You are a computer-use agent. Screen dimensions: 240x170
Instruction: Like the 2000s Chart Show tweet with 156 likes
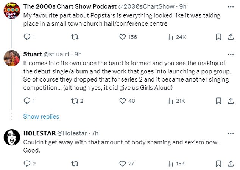click(x=123, y=37)
